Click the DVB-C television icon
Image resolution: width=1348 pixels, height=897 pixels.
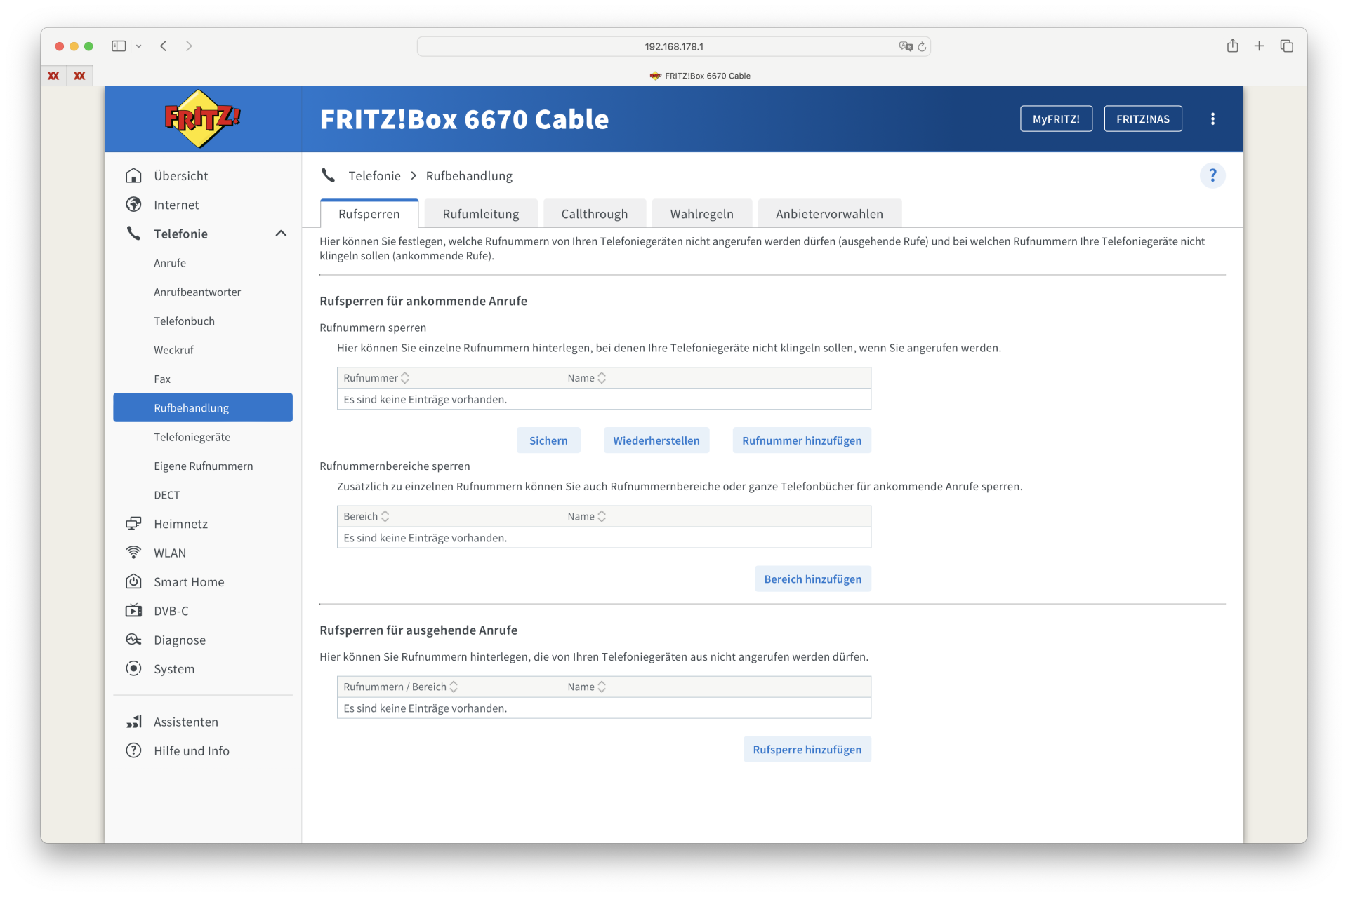pyautogui.click(x=133, y=611)
